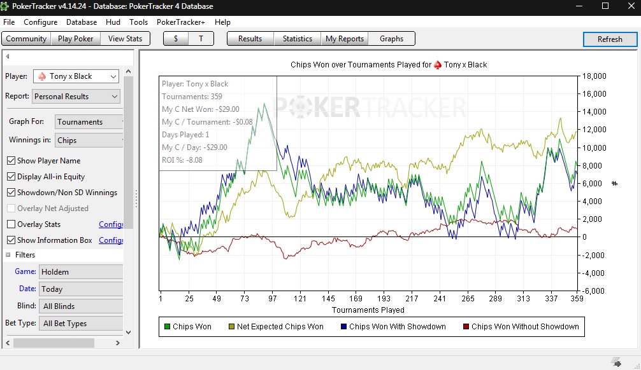This screenshot has height=370, width=641.
Task: Click sidebar horizontal scrollbar left arrow
Action: pyautogui.click(x=8, y=343)
